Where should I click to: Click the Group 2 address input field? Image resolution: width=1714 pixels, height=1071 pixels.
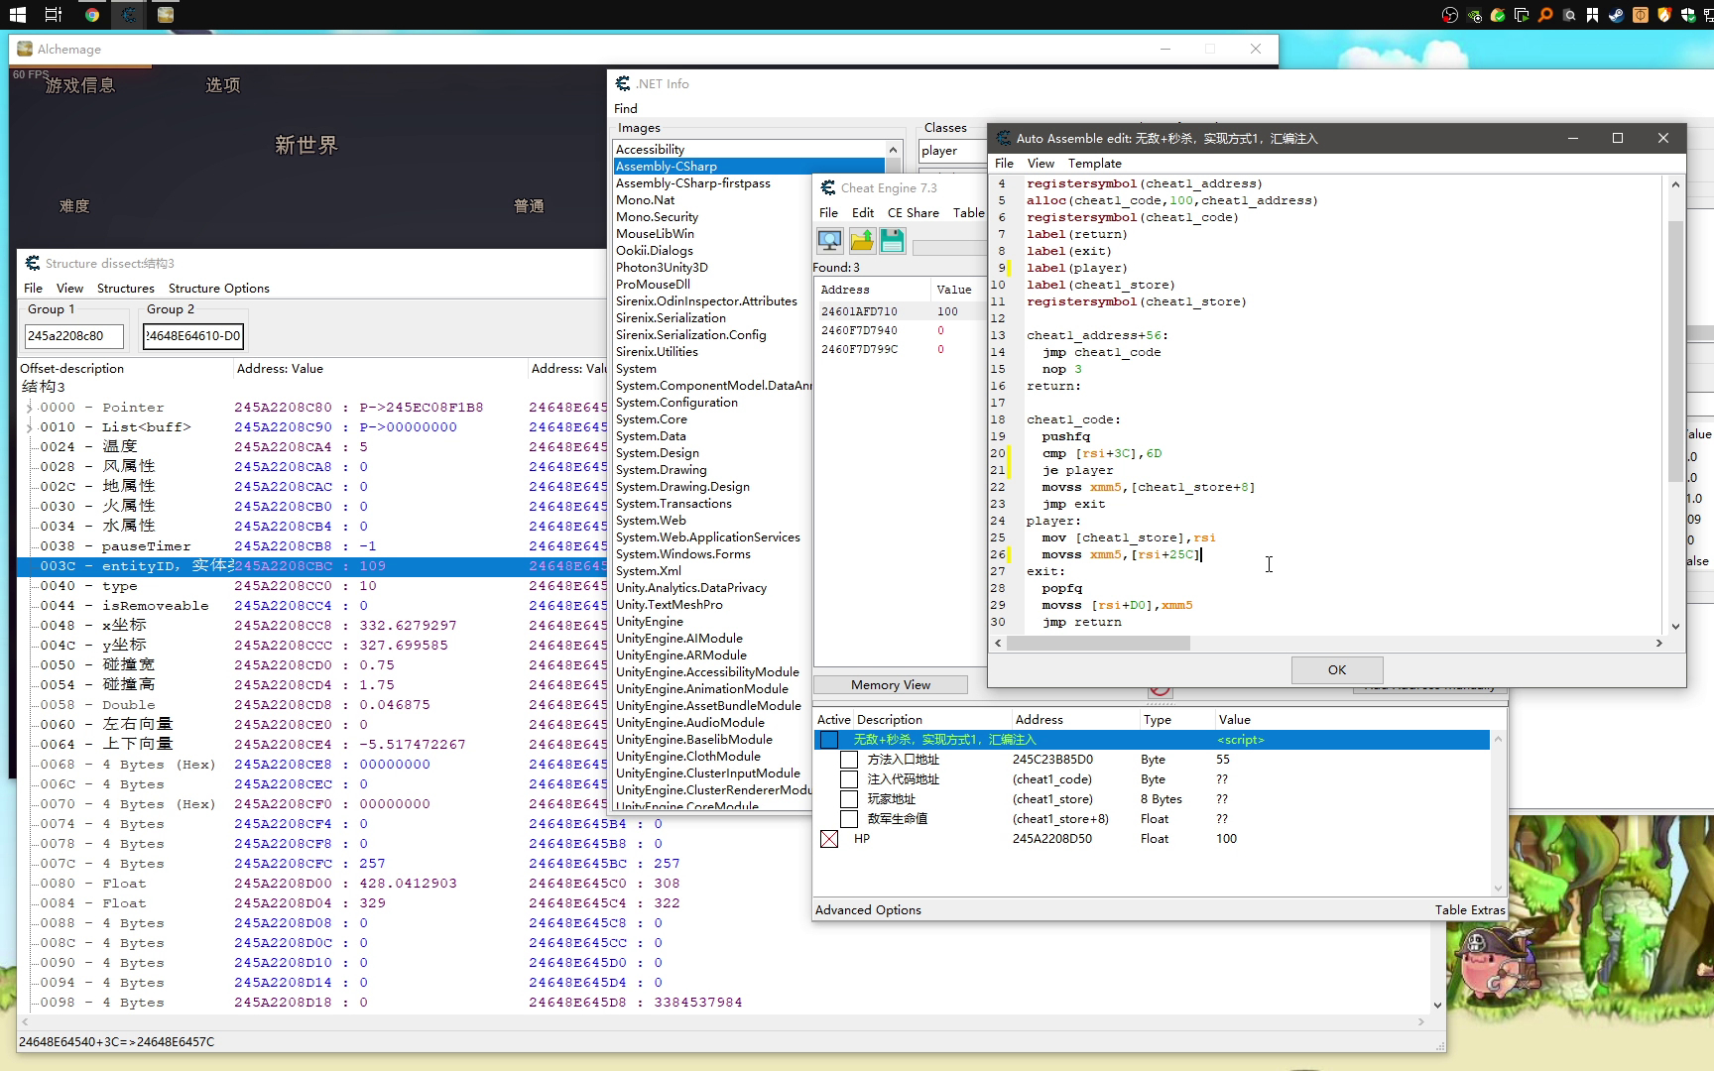(x=193, y=336)
